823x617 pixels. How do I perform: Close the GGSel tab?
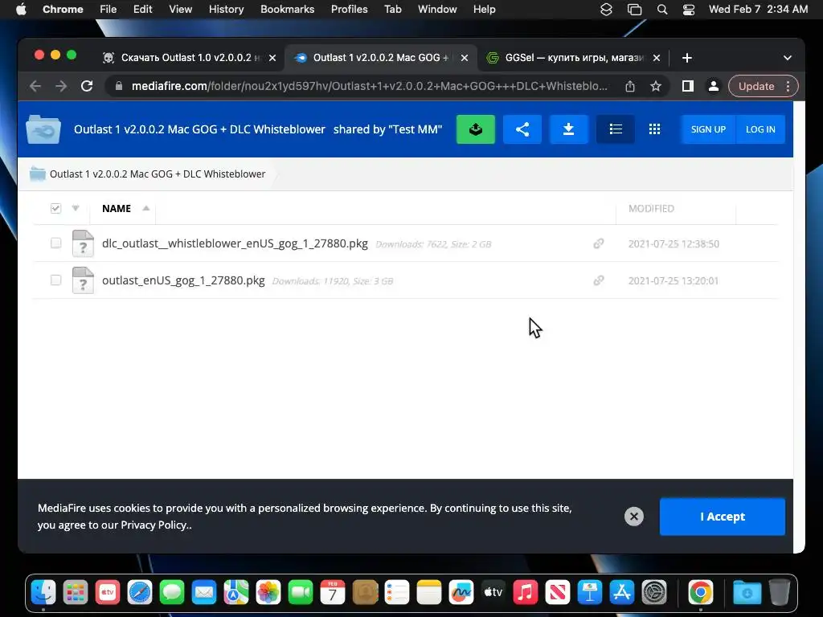[657, 58]
